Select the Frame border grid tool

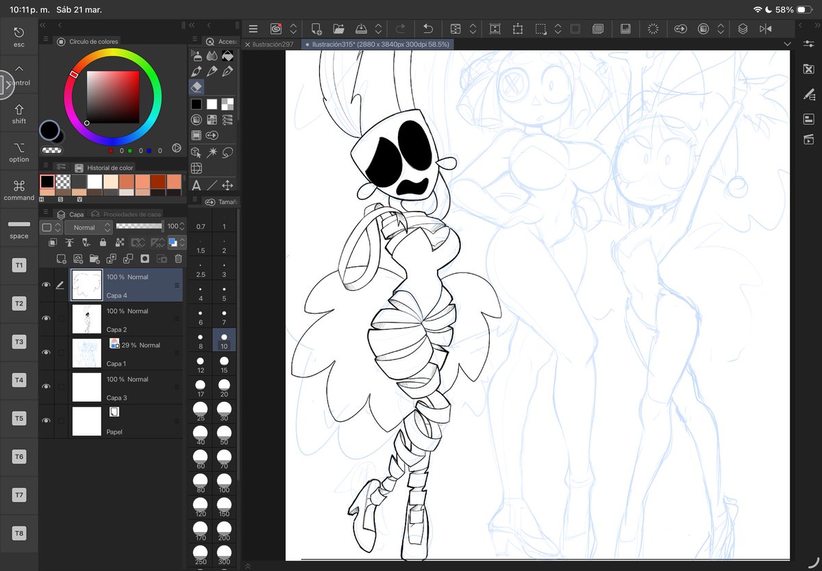click(196, 168)
